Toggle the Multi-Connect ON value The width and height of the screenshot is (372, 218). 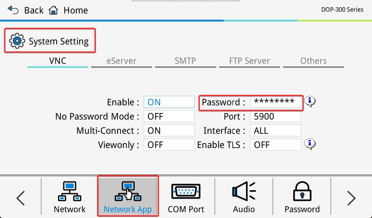coord(169,131)
